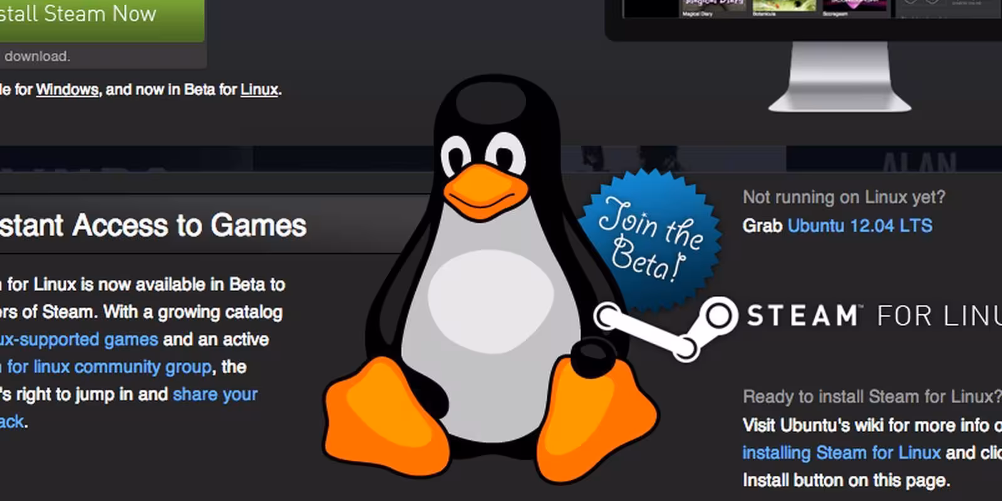This screenshot has height=501, width=1002.
Task: Open the Windows link
Action: click(x=67, y=90)
